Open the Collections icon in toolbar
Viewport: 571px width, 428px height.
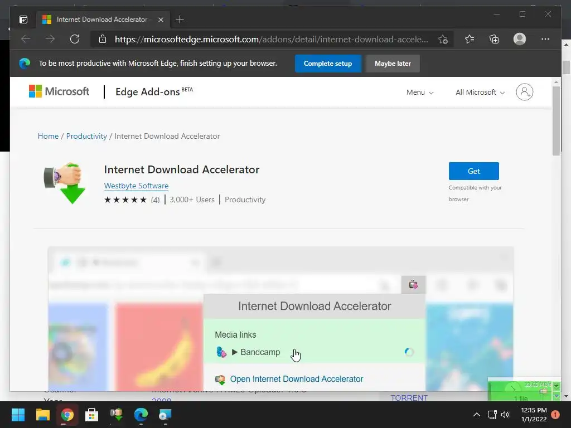point(494,39)
